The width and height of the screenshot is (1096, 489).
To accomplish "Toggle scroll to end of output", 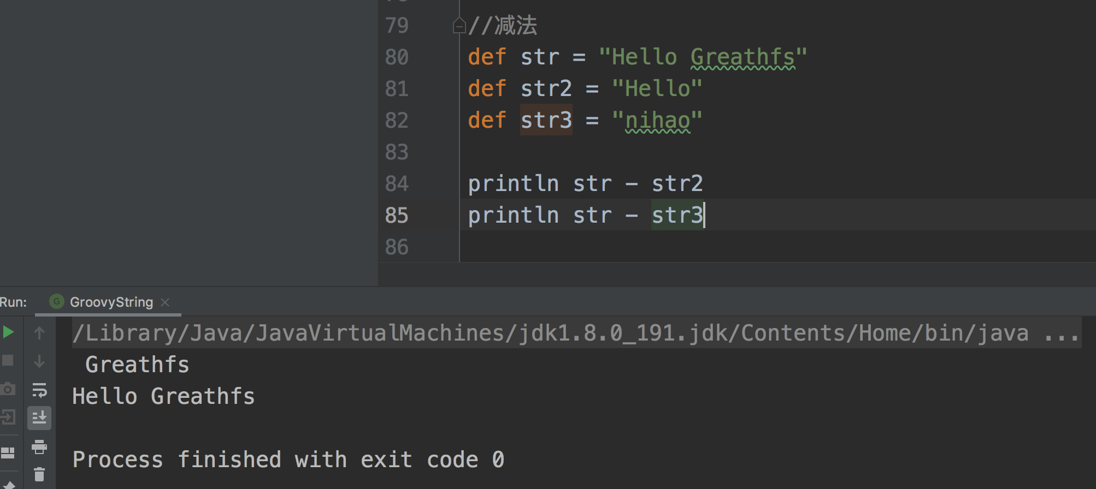I will click(x=39, y=418).
